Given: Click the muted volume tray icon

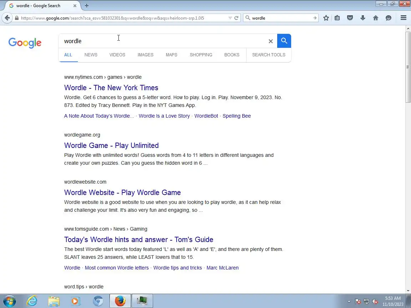Looking at the screenshot, I should 375,302.
